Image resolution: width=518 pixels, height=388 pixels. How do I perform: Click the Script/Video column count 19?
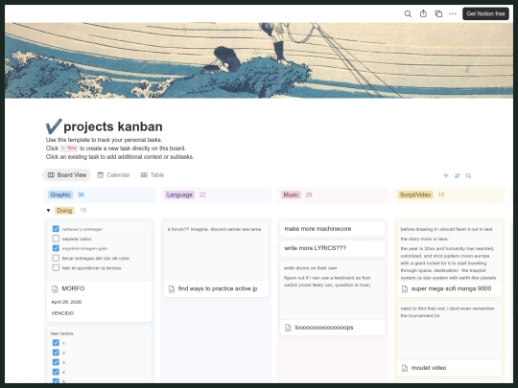click(441, 194)
